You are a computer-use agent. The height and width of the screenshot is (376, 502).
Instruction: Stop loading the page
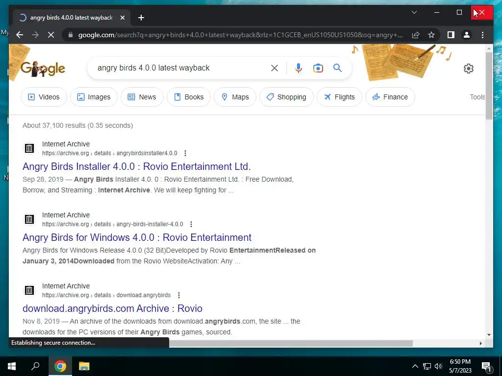(51, 35)
